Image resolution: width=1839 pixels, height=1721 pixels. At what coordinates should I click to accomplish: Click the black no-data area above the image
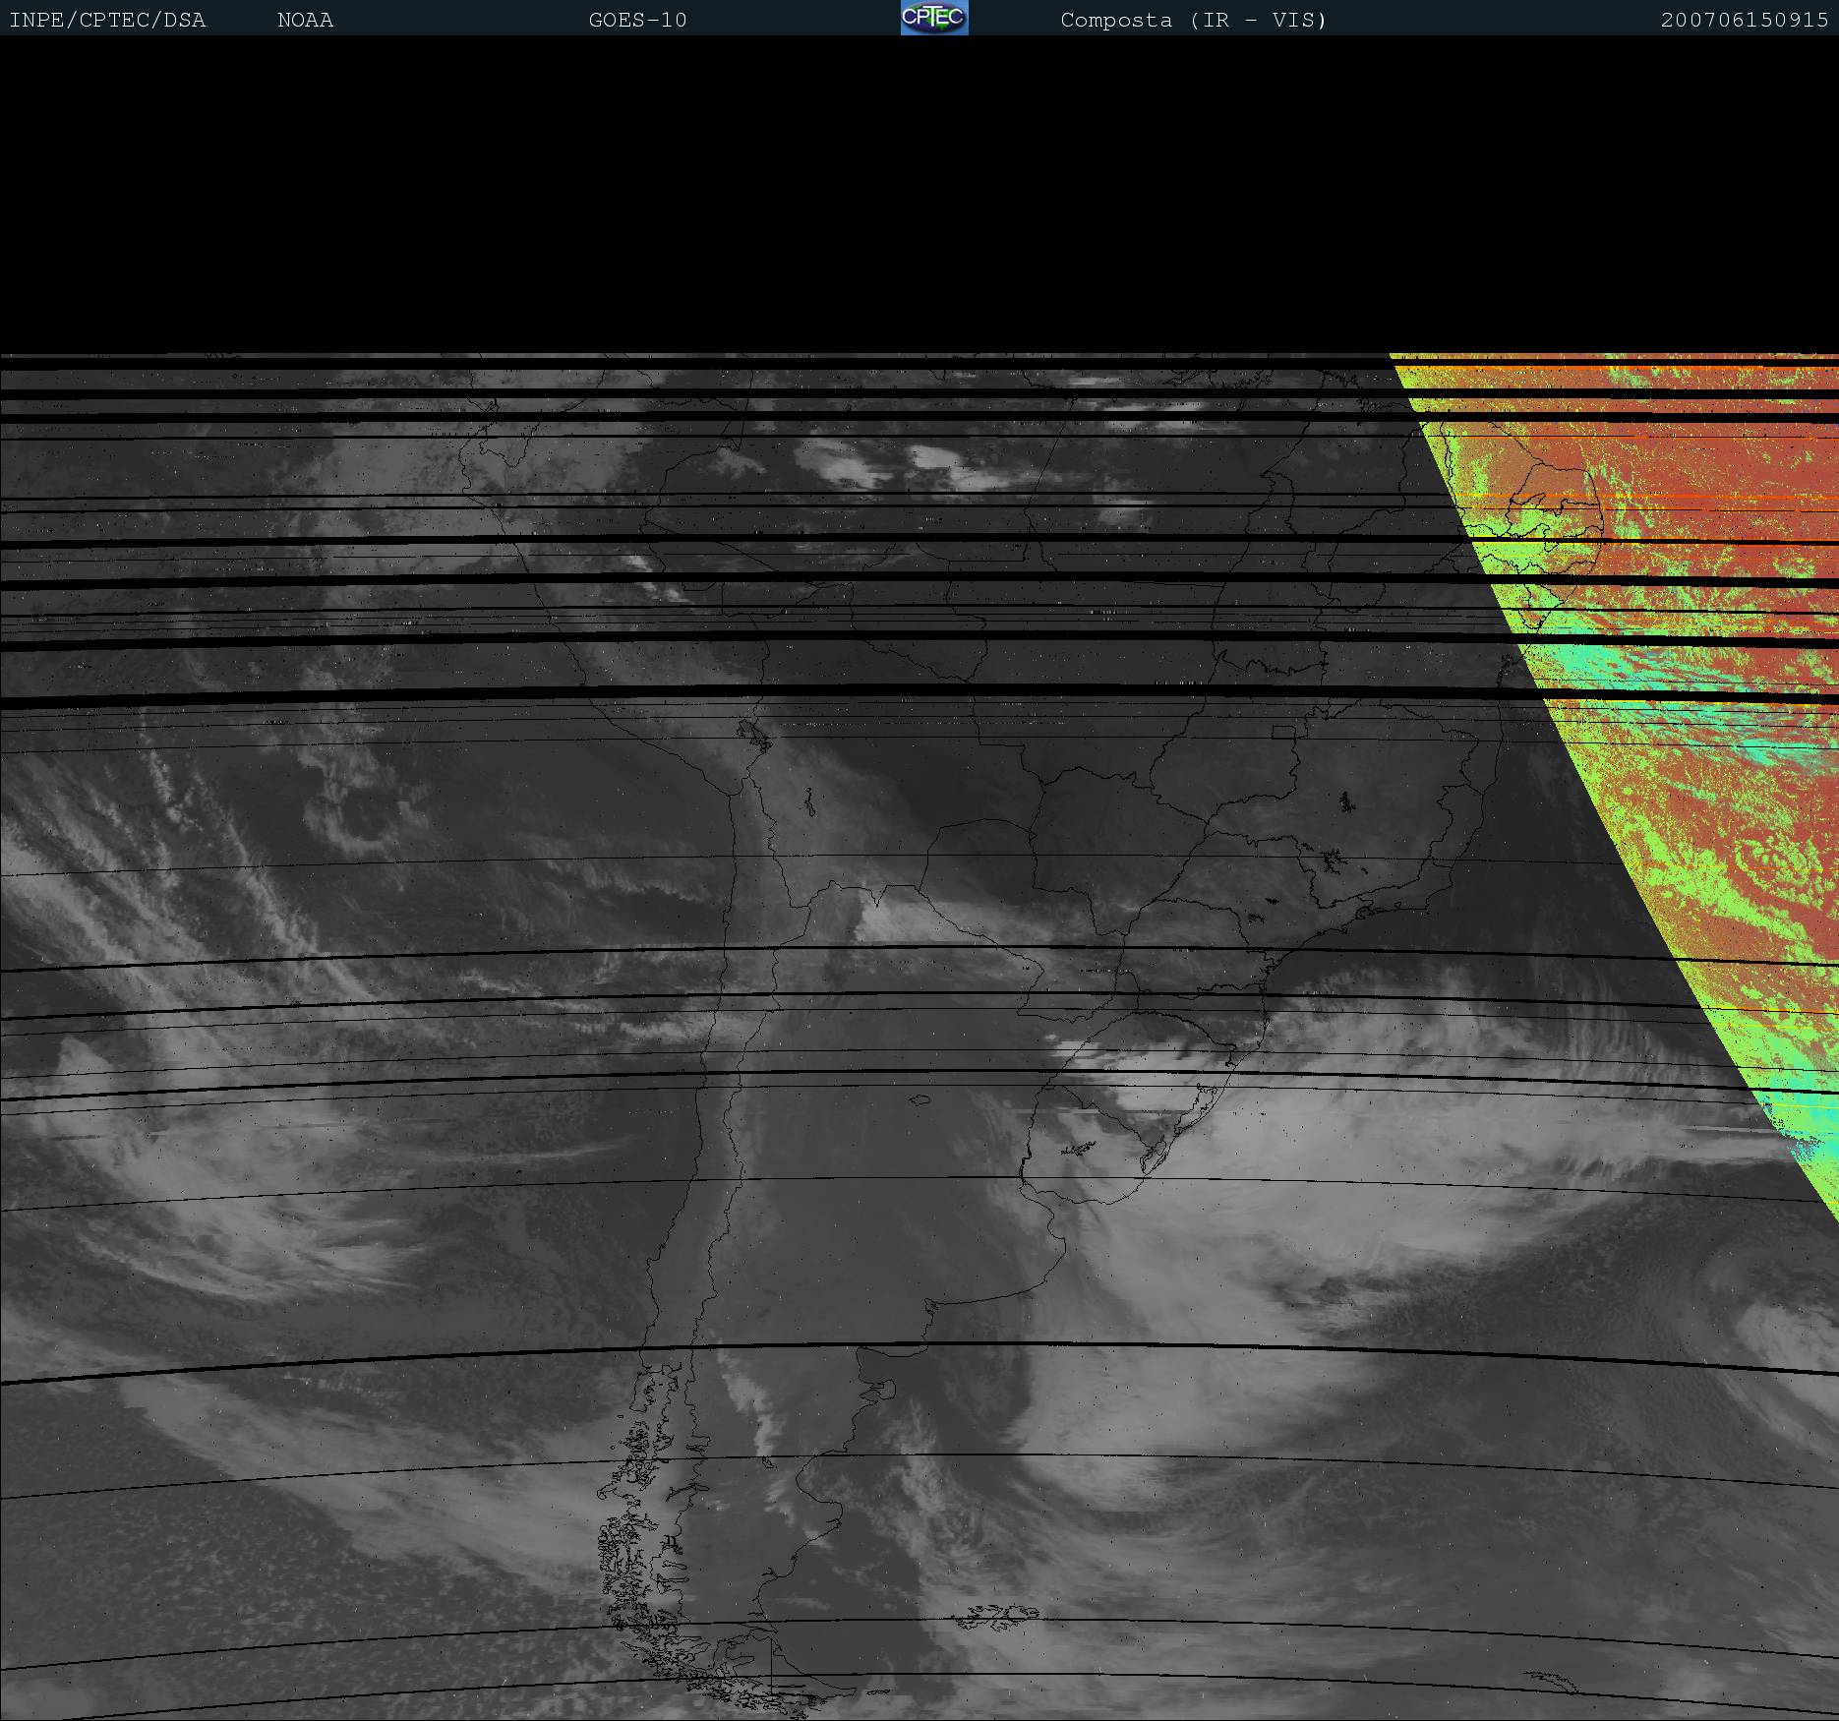tap(919, 197)
